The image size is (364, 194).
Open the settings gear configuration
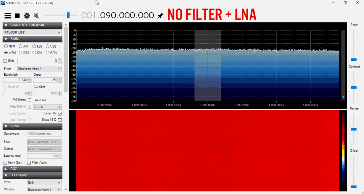pyautogui.click(x=27, y=16)
